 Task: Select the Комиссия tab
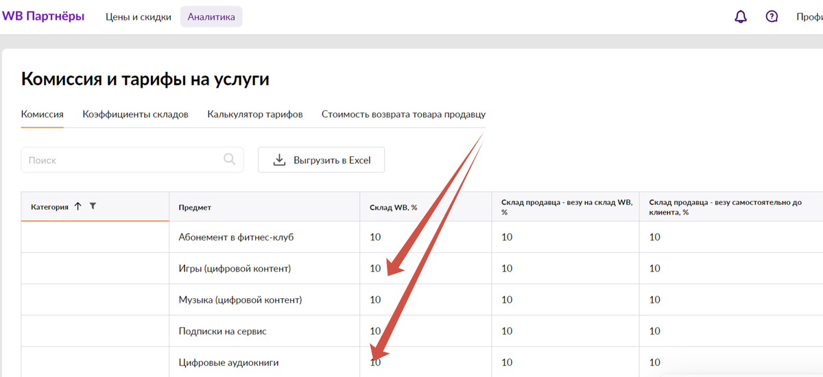click(x=43, y=114)
